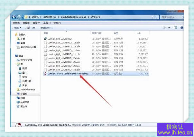This screenshot has width=194, height=137.
Task: Open the 组织 dropdown in the toolbar
Action: click(18, 28)
